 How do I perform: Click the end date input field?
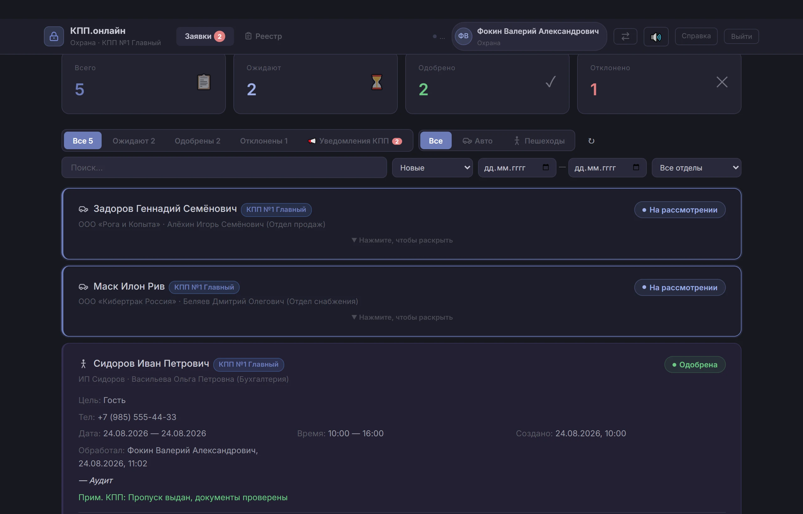607,168
